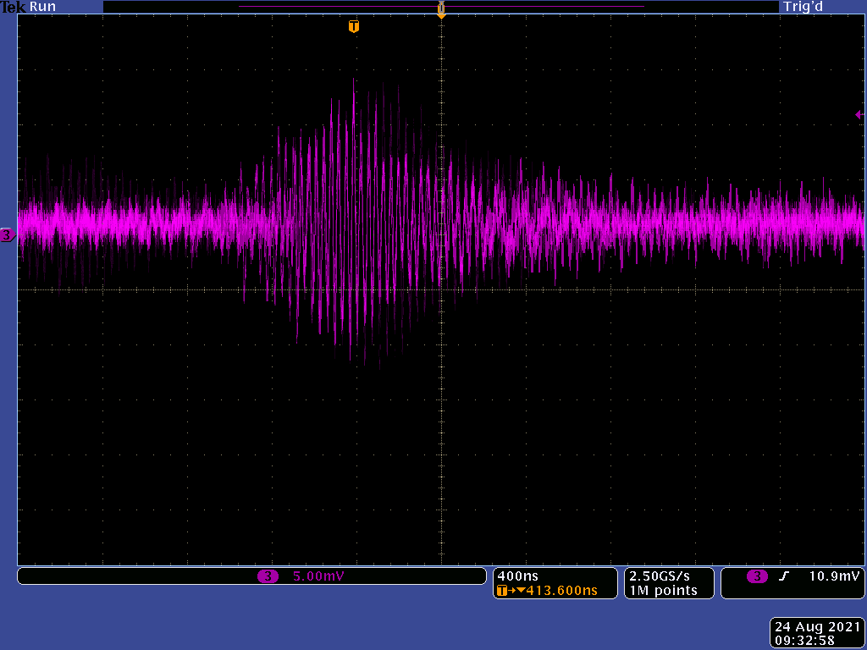Click the channel 3 ground reference marker
Screen dimensions: 867x650
8,235
